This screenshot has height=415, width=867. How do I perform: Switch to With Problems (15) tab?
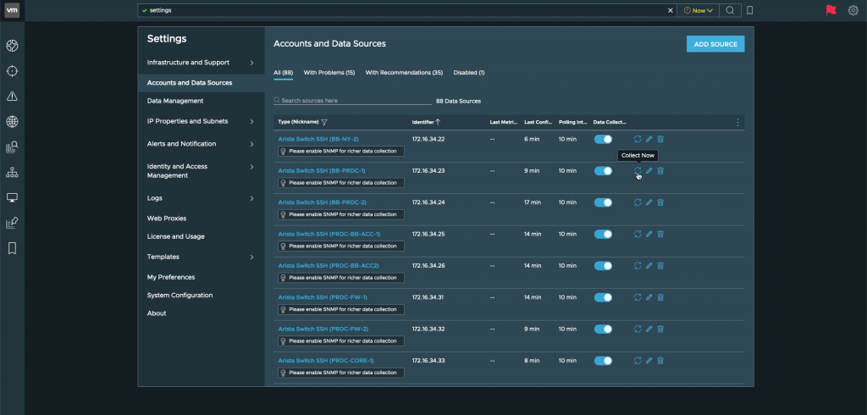[x=329, y=73]
